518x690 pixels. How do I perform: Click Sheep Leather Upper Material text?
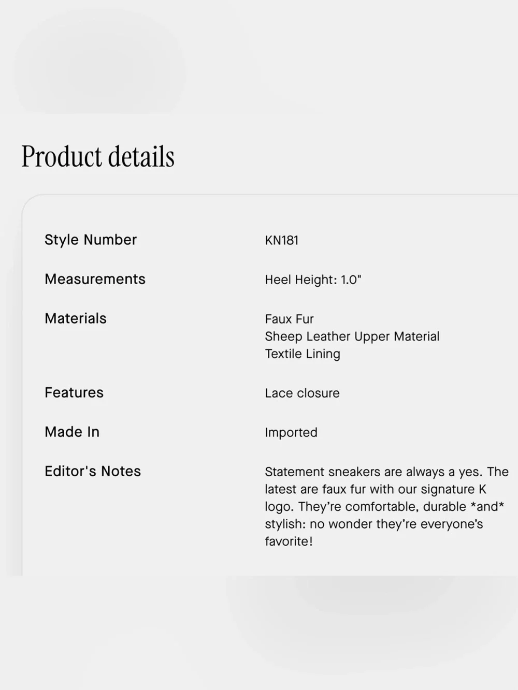(x=352, y=336)
